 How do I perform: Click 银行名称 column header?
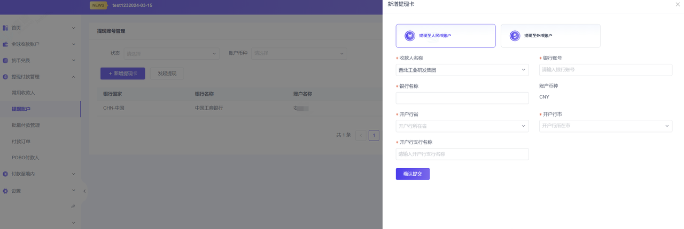coord(204,94)
